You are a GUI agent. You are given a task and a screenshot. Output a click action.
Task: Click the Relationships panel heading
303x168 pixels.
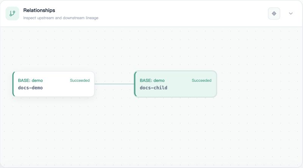[x=39, y=10]
